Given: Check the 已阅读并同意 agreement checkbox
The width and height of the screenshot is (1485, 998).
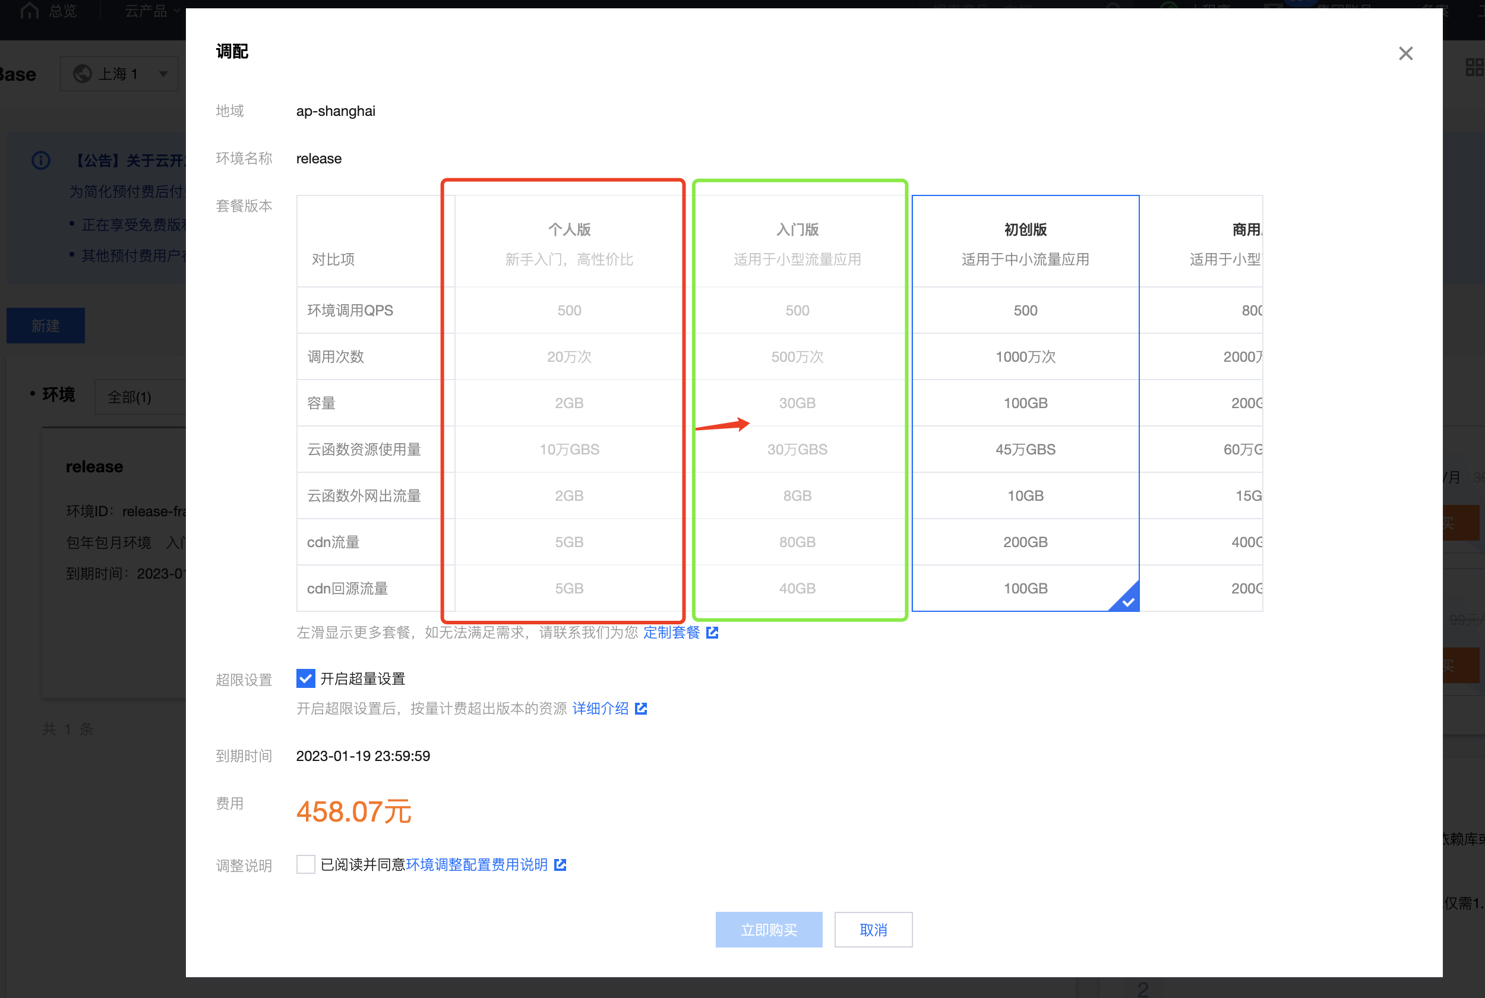Looking at the screenshot, I should pos(305,864).
